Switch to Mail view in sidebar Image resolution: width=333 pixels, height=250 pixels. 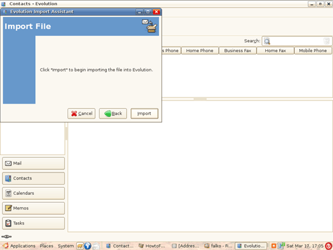(x=33, y=163)
